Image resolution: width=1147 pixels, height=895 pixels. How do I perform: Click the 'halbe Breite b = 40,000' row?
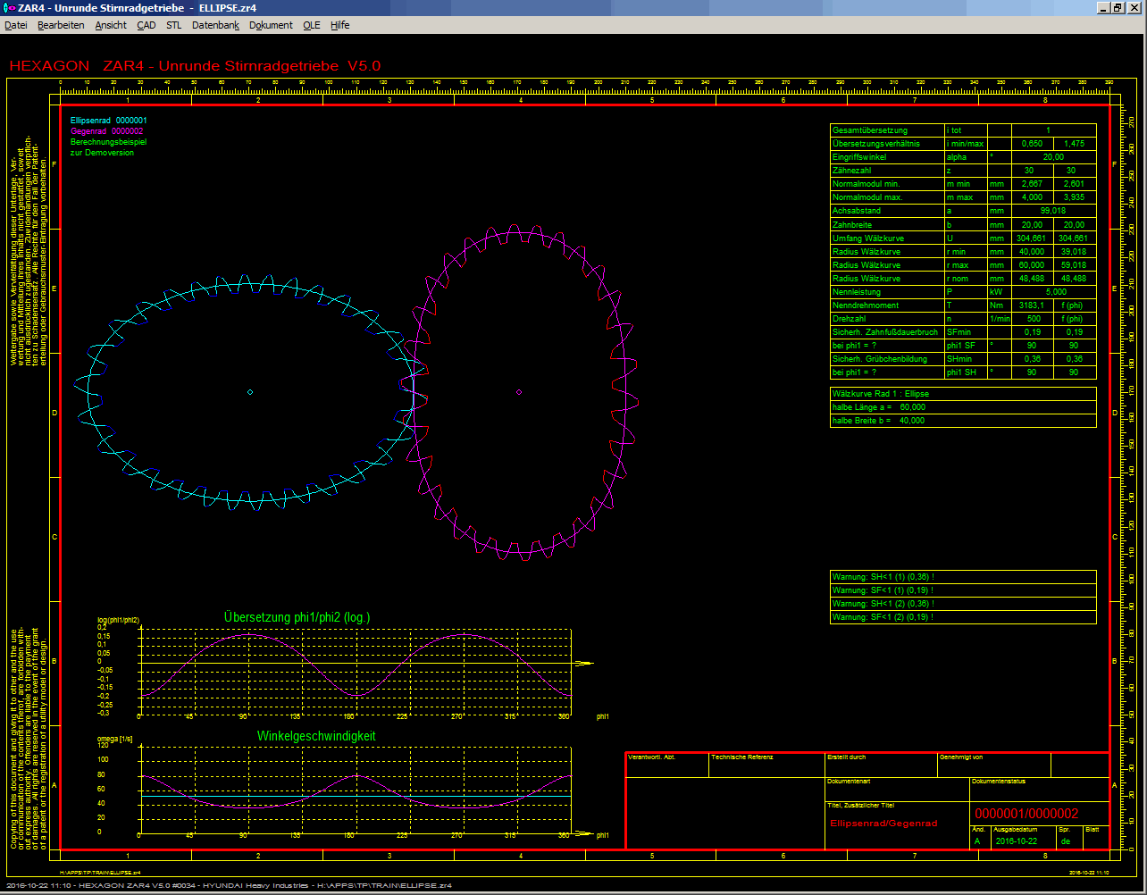963,420
